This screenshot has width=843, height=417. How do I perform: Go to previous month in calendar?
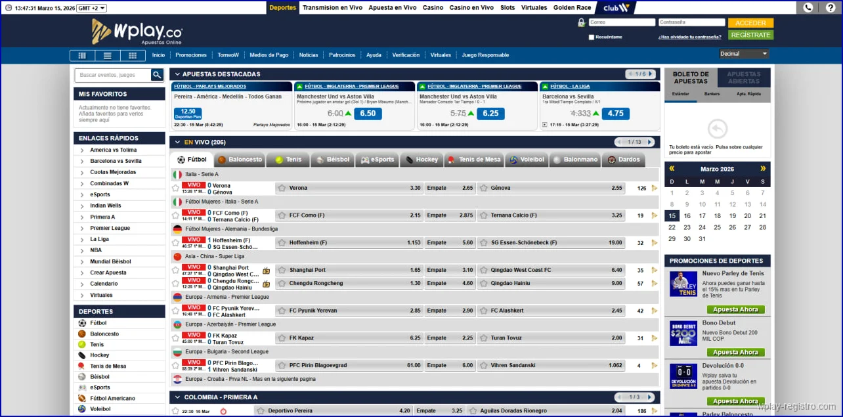click(672, 169)
